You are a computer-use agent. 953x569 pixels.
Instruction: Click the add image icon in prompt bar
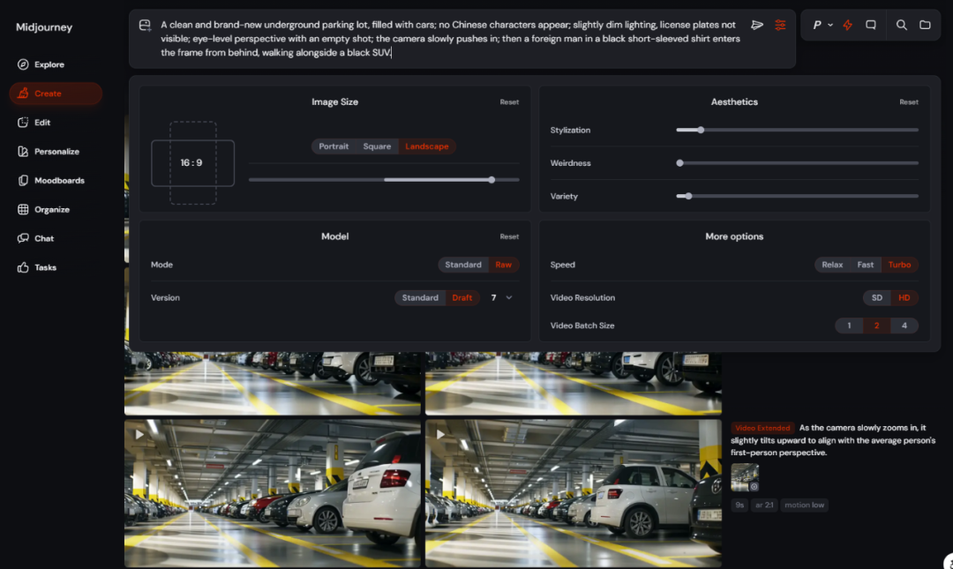(145, 26)
